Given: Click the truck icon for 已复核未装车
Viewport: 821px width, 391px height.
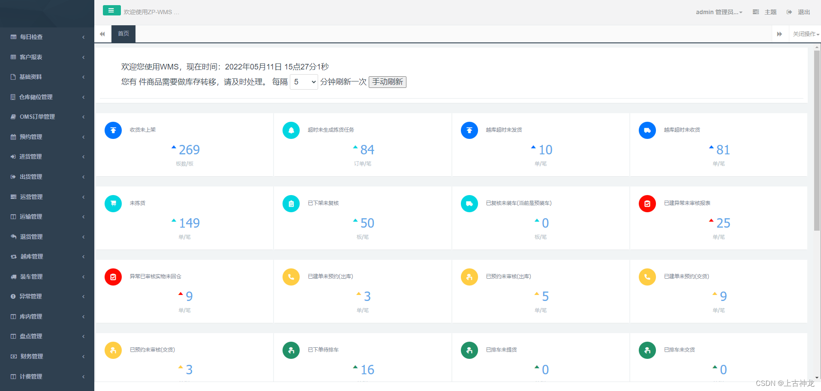Looking at the screenshot, I should [x=469, y=204].
